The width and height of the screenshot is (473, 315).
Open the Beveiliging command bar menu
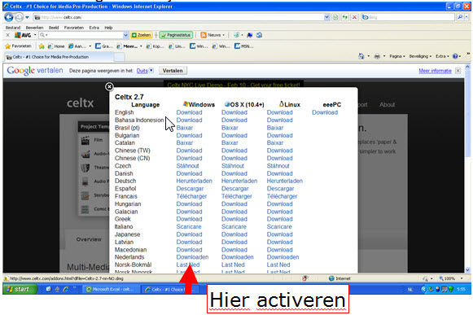[420, 56]
